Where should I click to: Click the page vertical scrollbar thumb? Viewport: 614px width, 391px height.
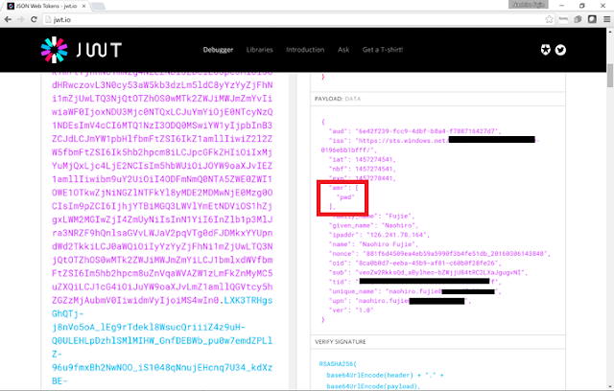(610, 76)
